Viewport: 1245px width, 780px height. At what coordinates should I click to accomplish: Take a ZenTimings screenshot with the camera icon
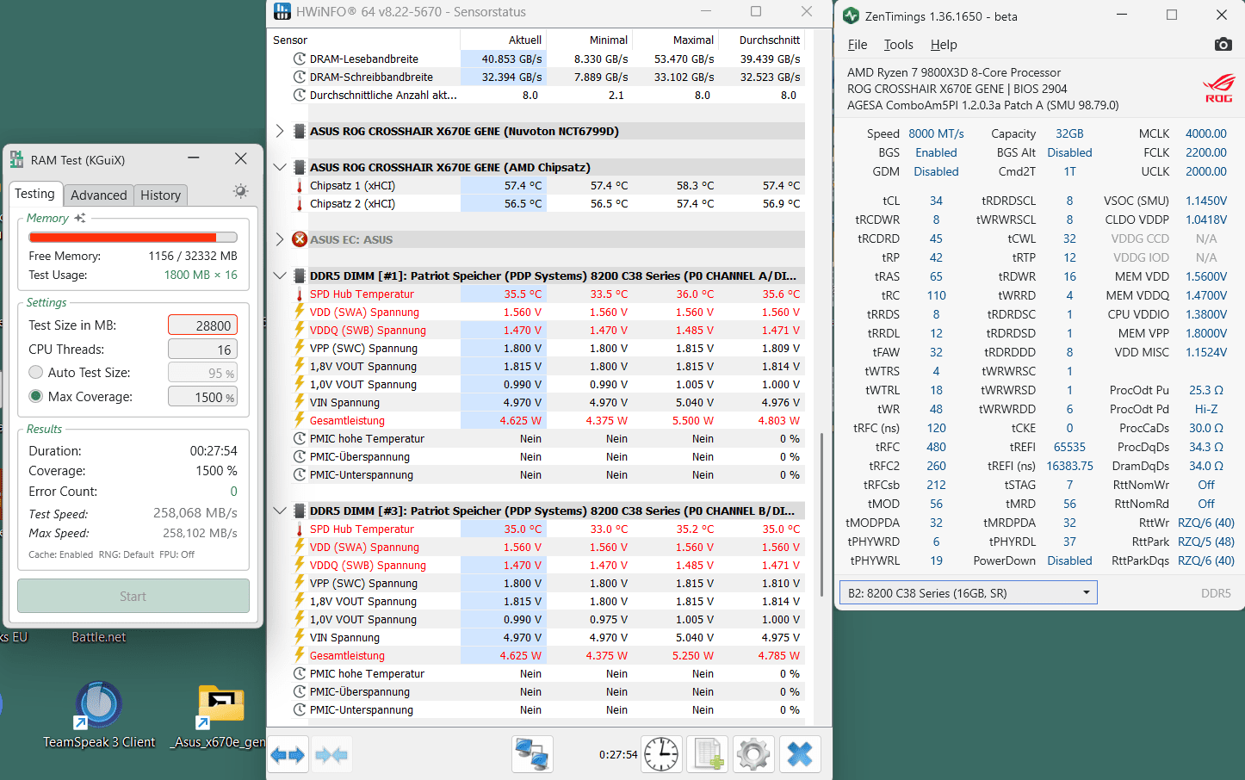click(x=1223, y=44)
